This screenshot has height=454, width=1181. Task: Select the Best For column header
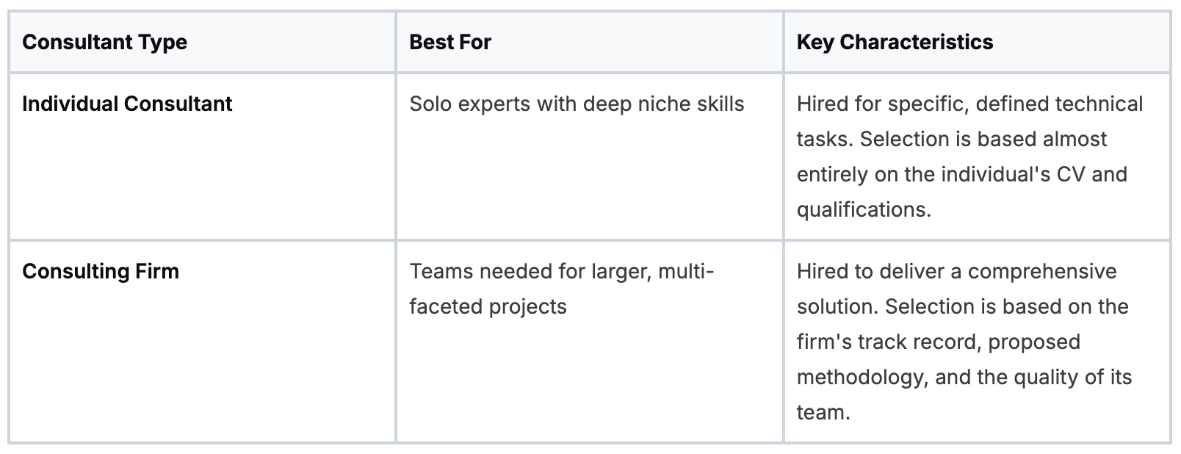[x=449, y=43]
